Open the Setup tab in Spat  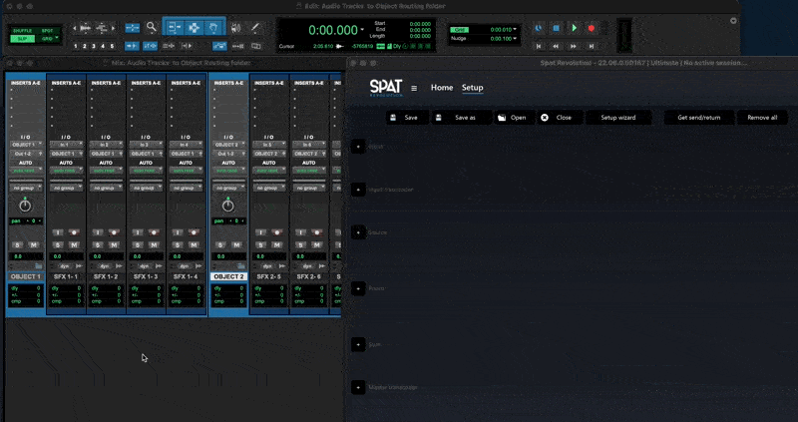click(472, 88)
